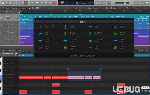Open the Drag Overlap dropdown
150x95 pixels.
115,8
